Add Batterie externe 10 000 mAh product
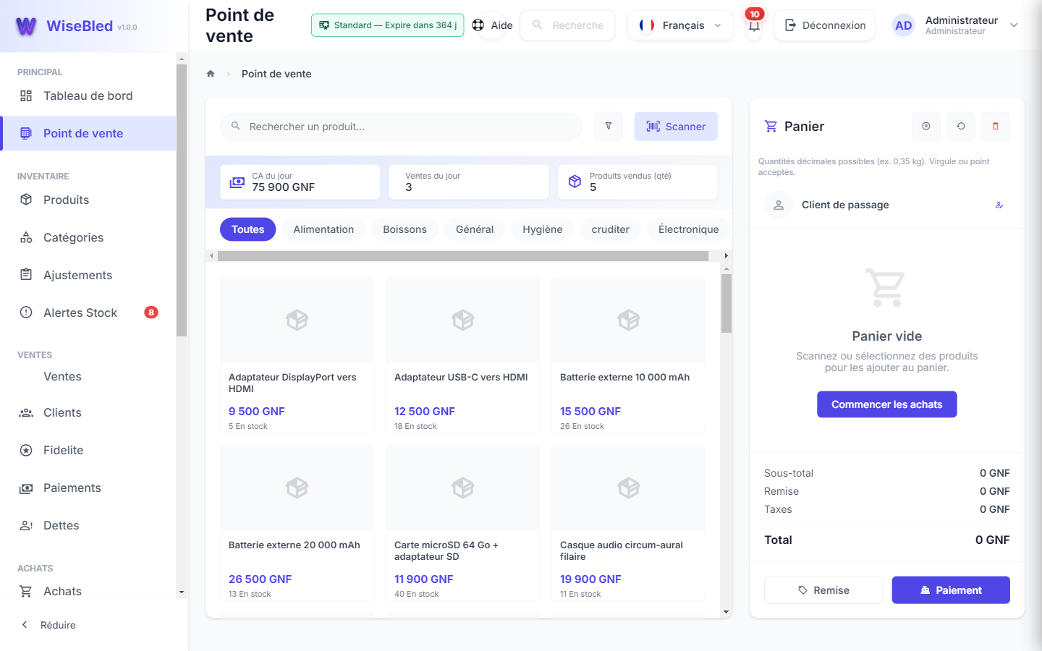1042x651 pixels. point(628,354)
